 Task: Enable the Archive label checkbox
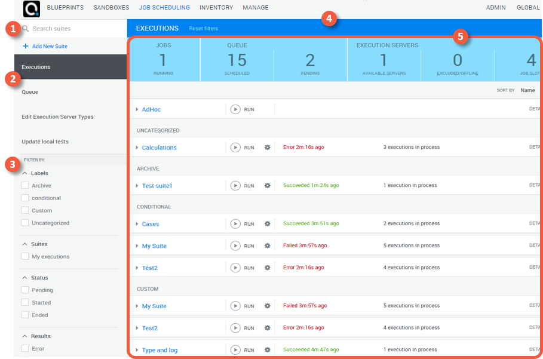tap(25, 186)
